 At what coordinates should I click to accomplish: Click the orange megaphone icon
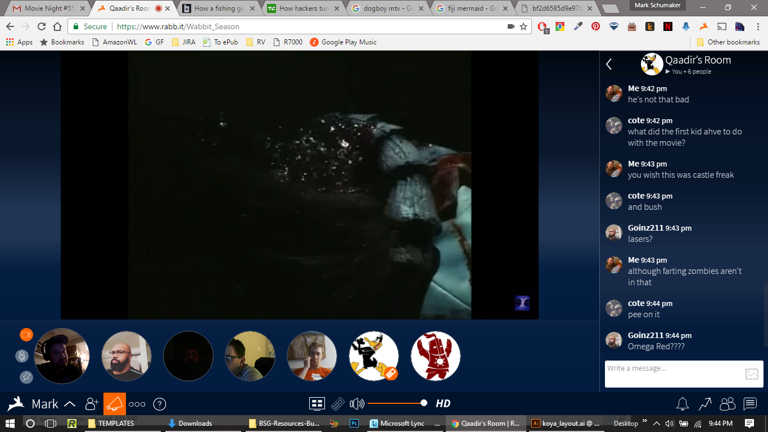[115, 404]
